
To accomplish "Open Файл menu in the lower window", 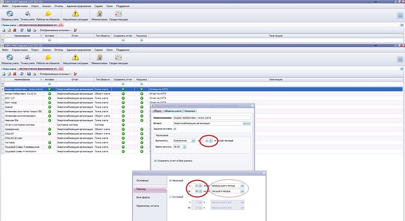I will pos(5,50).
